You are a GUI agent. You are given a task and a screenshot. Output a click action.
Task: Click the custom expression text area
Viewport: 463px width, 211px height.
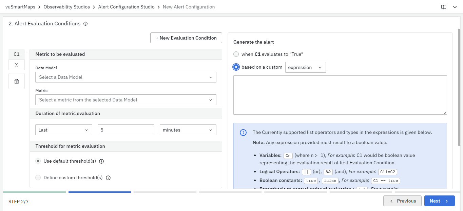(340, 95)
